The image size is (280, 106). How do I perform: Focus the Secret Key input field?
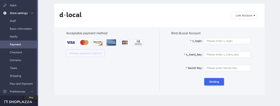tap(227, 68)
